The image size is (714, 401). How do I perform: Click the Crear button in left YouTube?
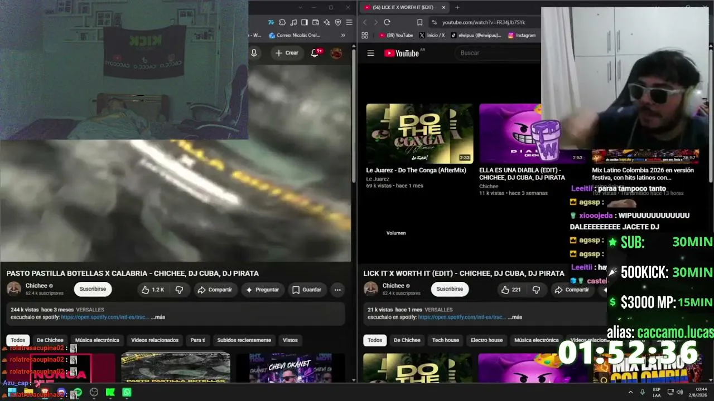click(287, 53)
